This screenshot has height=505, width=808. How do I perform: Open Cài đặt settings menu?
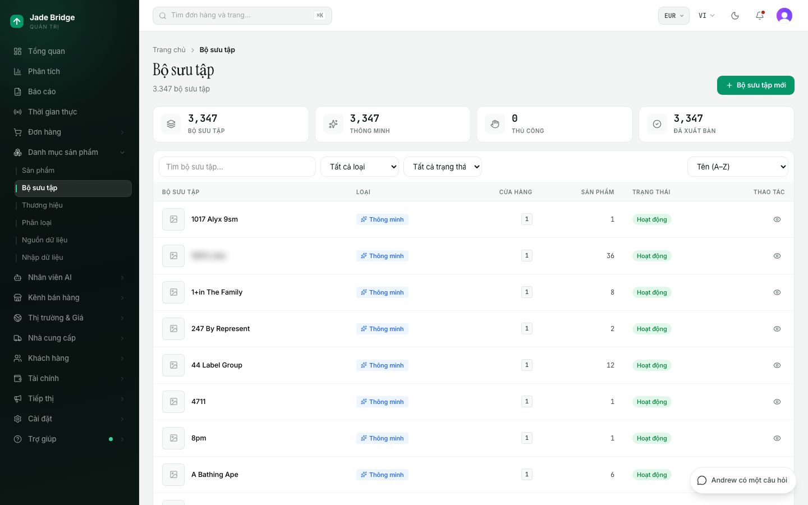tap(70, 419)
